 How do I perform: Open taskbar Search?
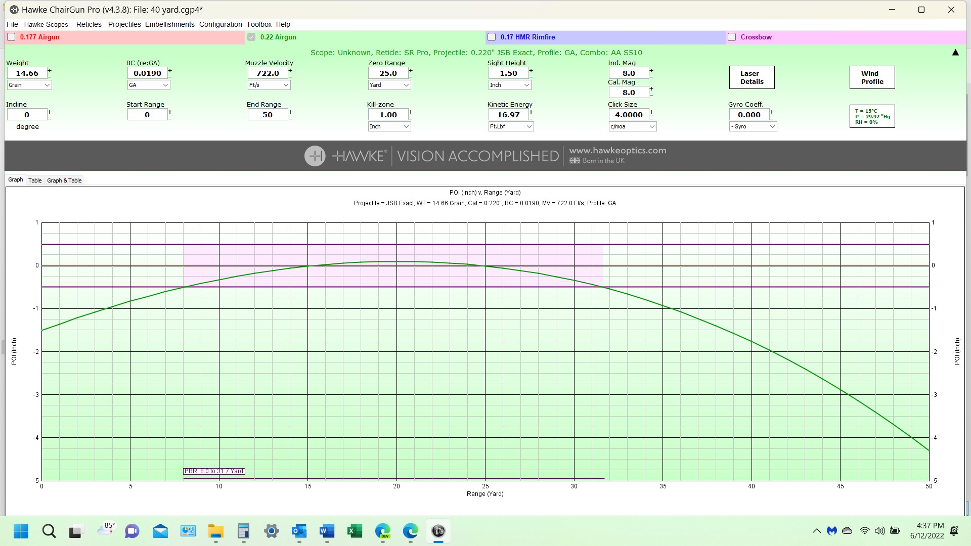[x=49, y=531]
